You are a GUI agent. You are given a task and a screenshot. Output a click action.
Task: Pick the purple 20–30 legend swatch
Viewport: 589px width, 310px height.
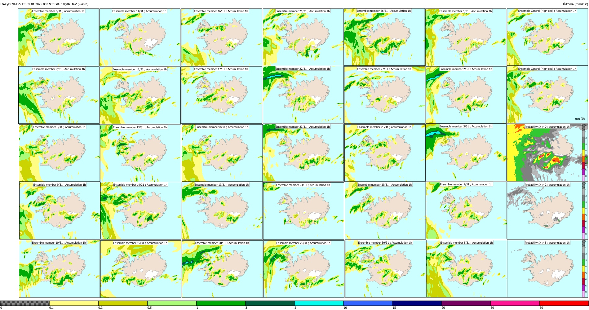(x=466, y=303)
